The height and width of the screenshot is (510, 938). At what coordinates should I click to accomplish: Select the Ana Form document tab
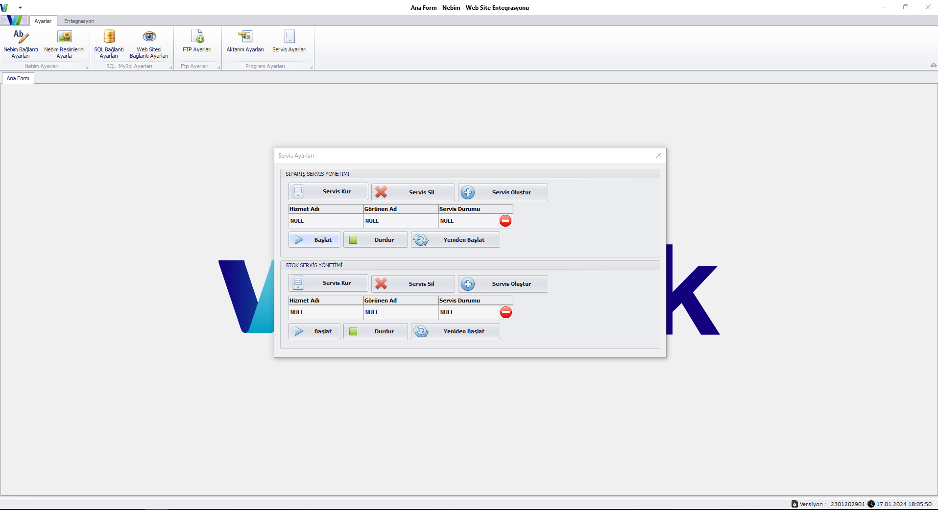[x=18, y=78]
